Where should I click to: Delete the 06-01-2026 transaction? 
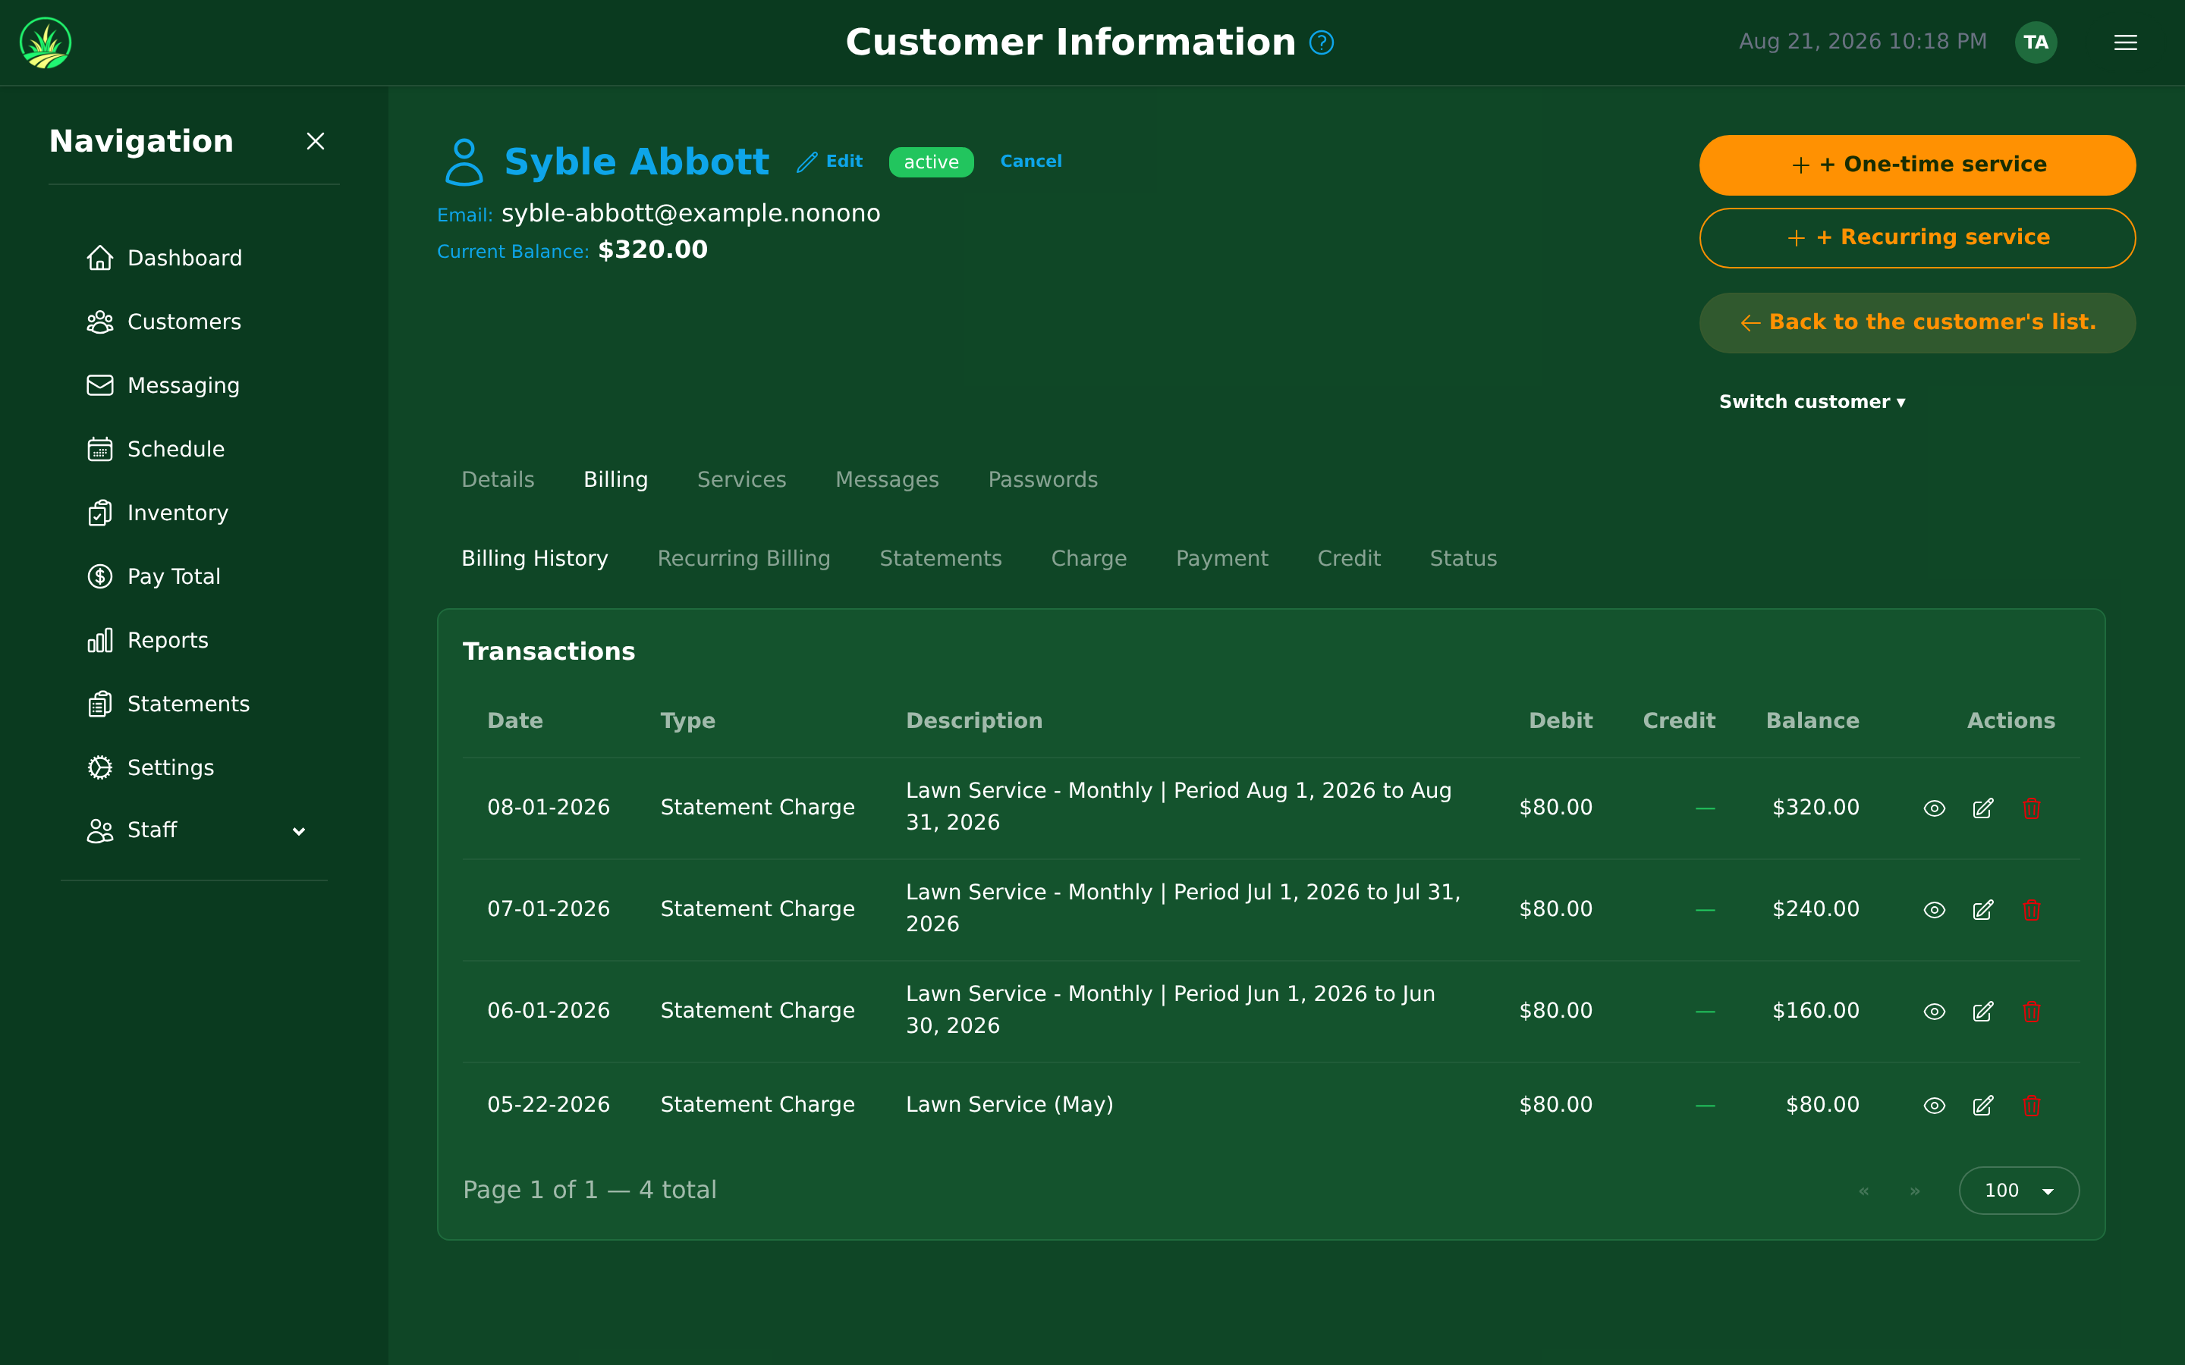pos(2032,1011)
